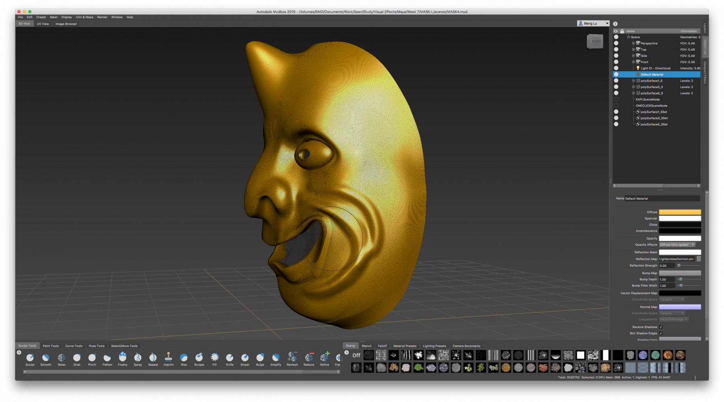Image resolution: width=724 pixels, height=402 pixels.
Task: Open the Camera Bookmarks tab
Action: pos(466,346)
